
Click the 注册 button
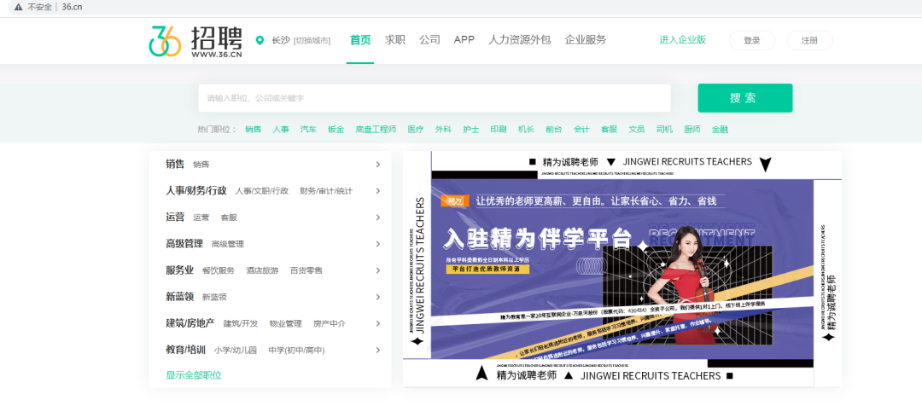click(809, 41)
